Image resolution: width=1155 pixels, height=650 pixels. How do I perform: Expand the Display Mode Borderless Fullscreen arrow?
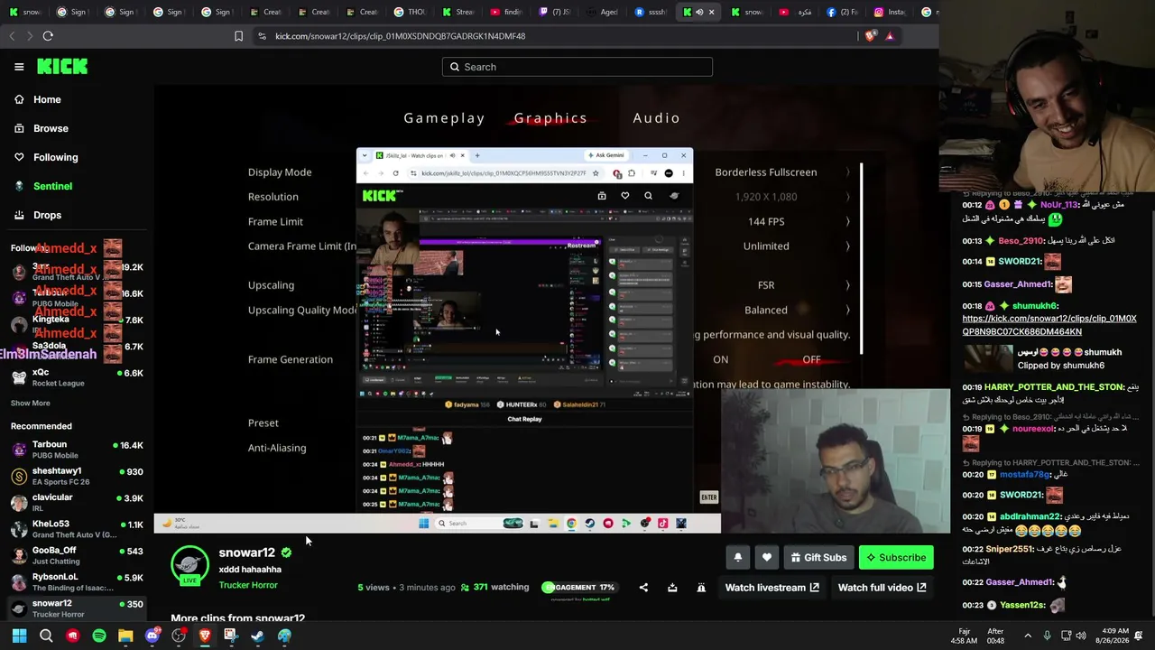pos(847,172)
